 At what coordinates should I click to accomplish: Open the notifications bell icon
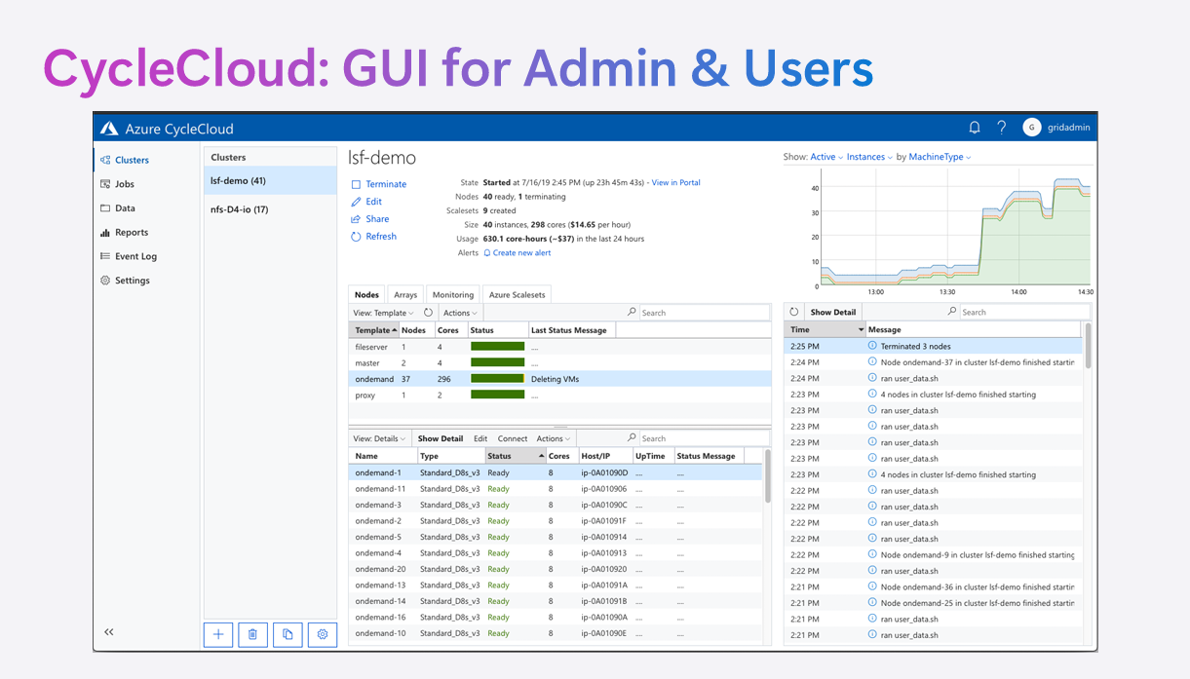coord(974,128)
